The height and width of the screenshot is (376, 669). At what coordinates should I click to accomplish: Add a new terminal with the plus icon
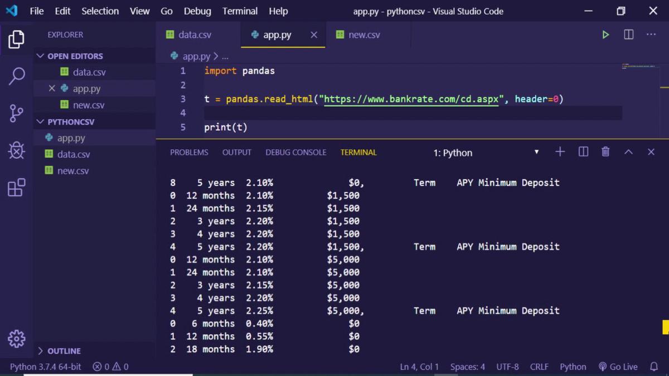560,152
